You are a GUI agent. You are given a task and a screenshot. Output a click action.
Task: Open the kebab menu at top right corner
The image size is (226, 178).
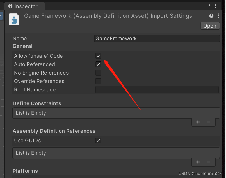point(216,6)
